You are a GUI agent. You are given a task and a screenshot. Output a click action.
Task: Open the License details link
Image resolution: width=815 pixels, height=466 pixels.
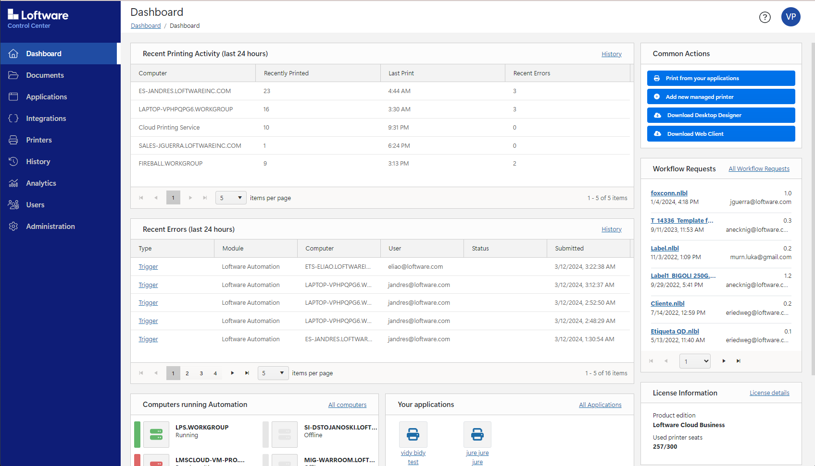point(769,393)
